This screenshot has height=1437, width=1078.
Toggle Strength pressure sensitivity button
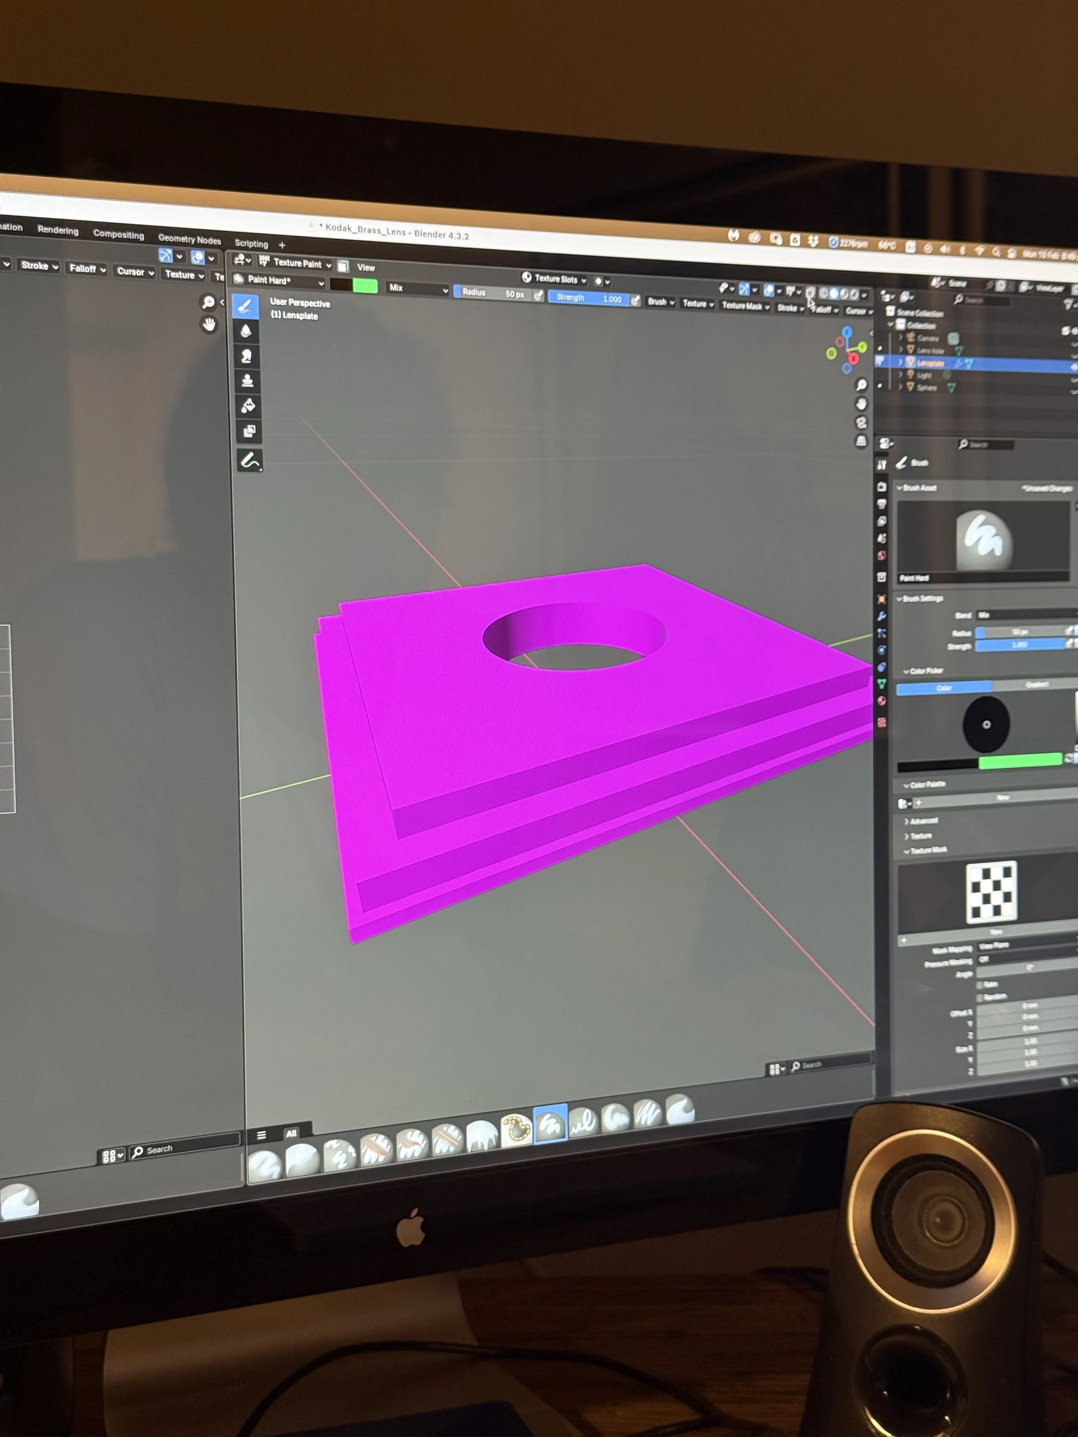pyautogui.click(x=636, y=301)
